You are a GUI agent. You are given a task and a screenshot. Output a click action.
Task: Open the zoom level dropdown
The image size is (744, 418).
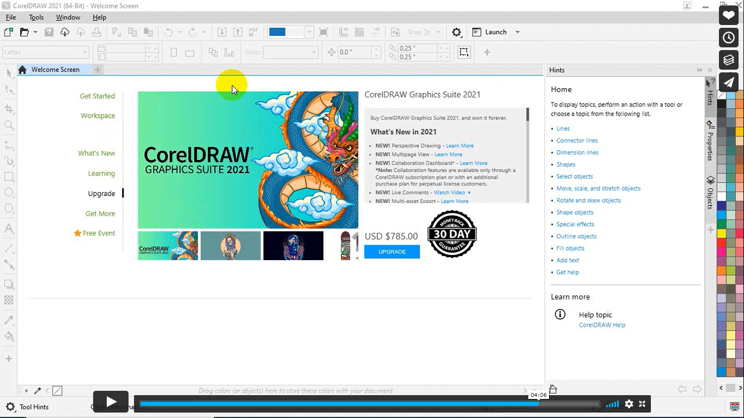click(309, 32)
